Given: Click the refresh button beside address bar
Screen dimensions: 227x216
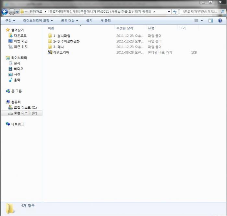Looking at the screenshot, I should 175,12.
